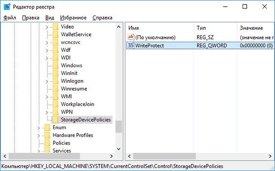275x171 pixels.
Task: Expand the Video key
Action: (47, 27)
